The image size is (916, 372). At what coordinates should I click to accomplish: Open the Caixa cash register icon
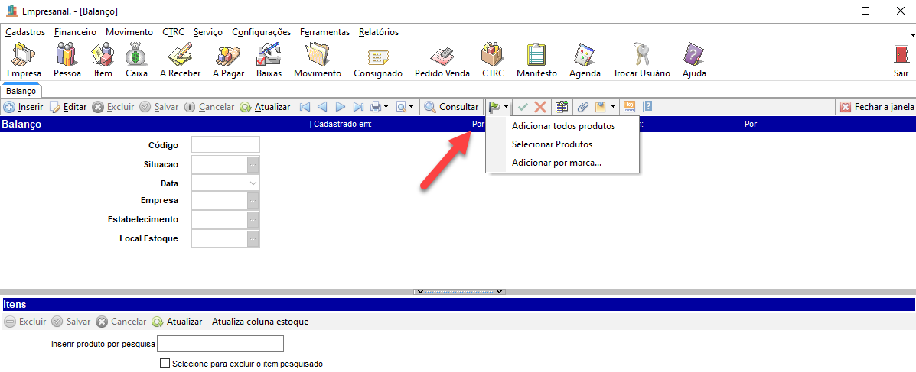(x=136, y=60)
